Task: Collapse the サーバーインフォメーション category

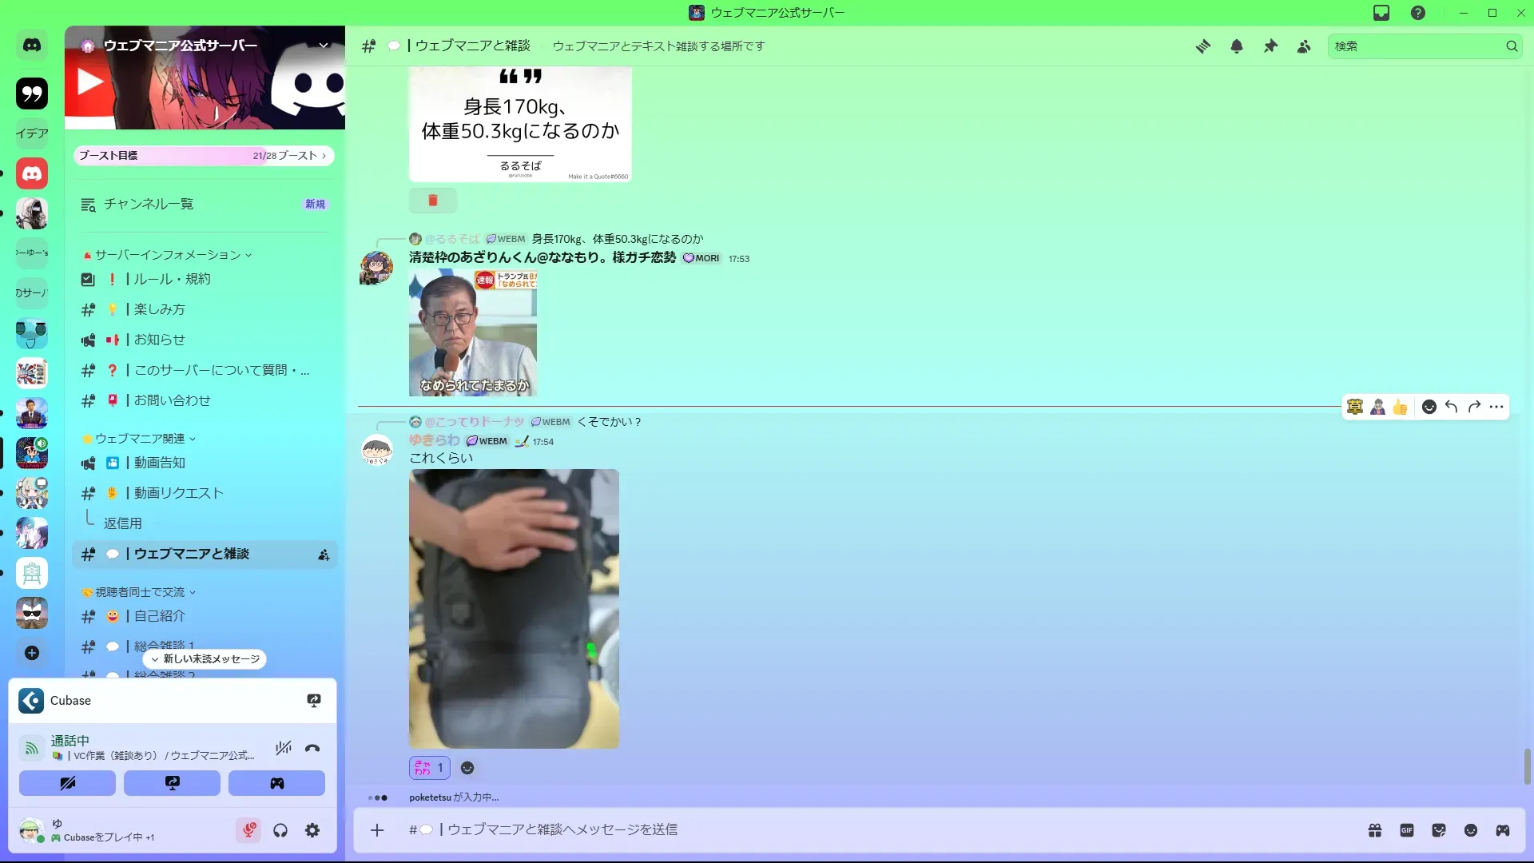Action: pyautogui.click(x=168, y=255)
